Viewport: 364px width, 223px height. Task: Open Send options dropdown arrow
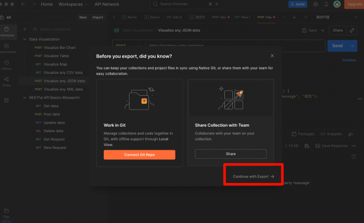coord(352,45)
